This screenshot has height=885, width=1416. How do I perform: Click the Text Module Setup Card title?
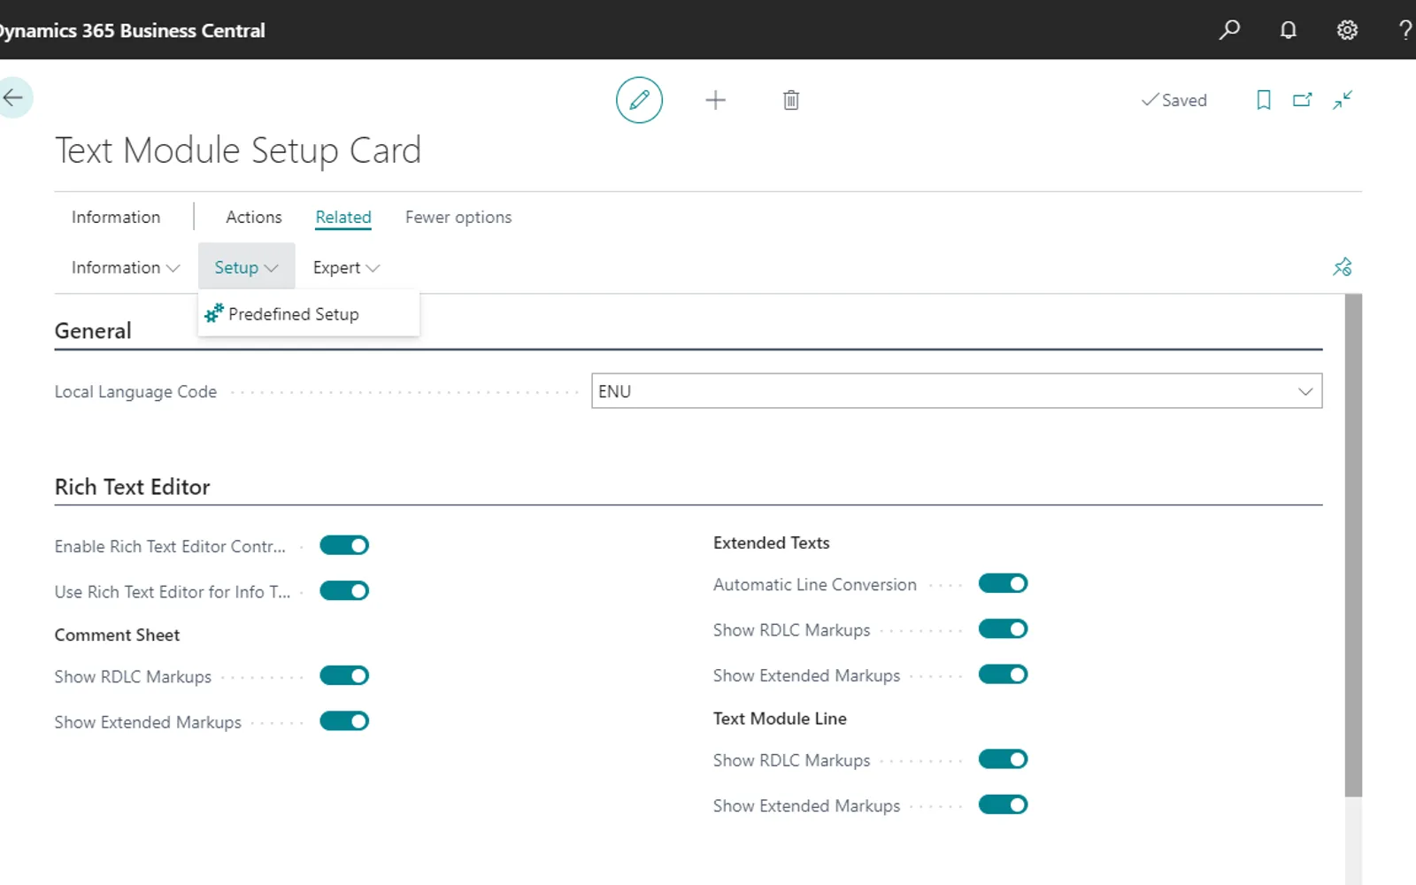tap(238, 150)
